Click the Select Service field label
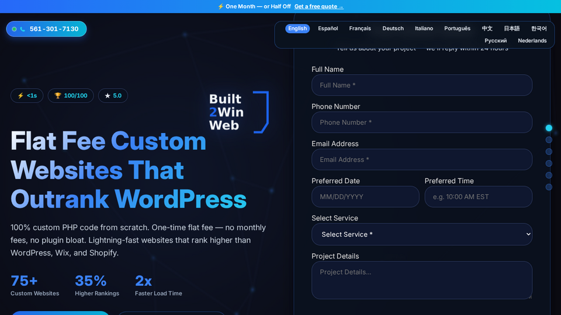Screen dimensions: 561x315 click(334, 218)
